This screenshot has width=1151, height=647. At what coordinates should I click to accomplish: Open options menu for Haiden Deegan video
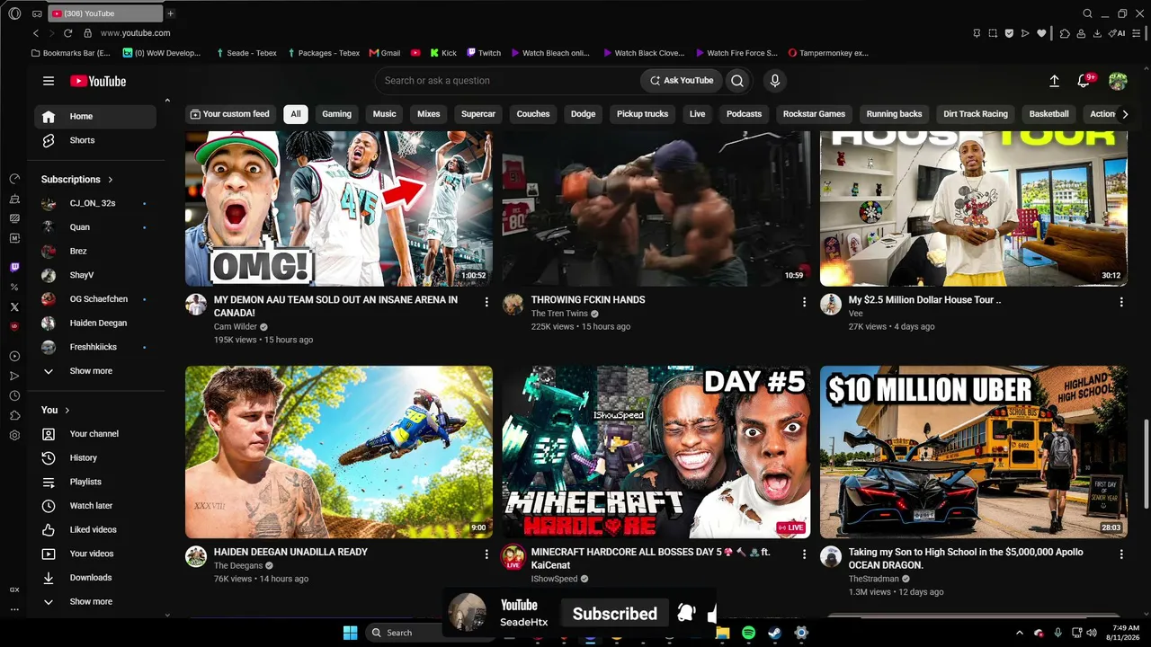(x=486, y=554)
